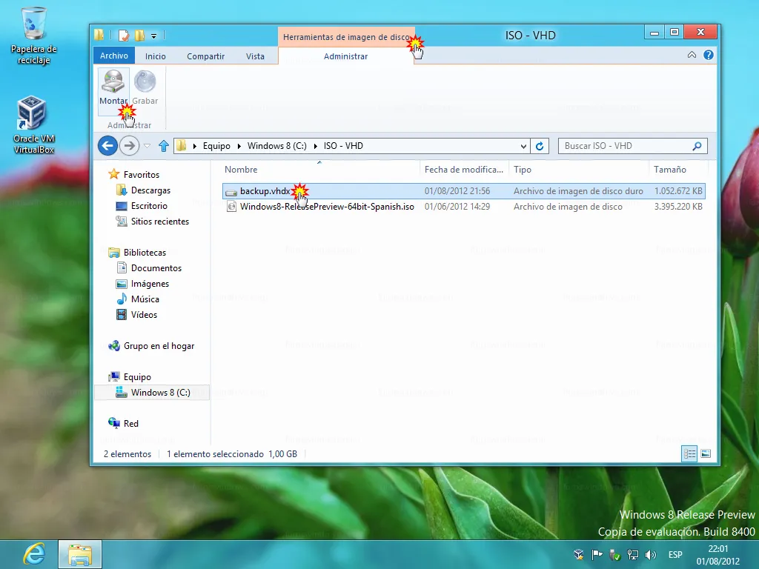This screenshot has height=569, width=759.
Task: Open the network tray icon
Action: tap(633, 554)
